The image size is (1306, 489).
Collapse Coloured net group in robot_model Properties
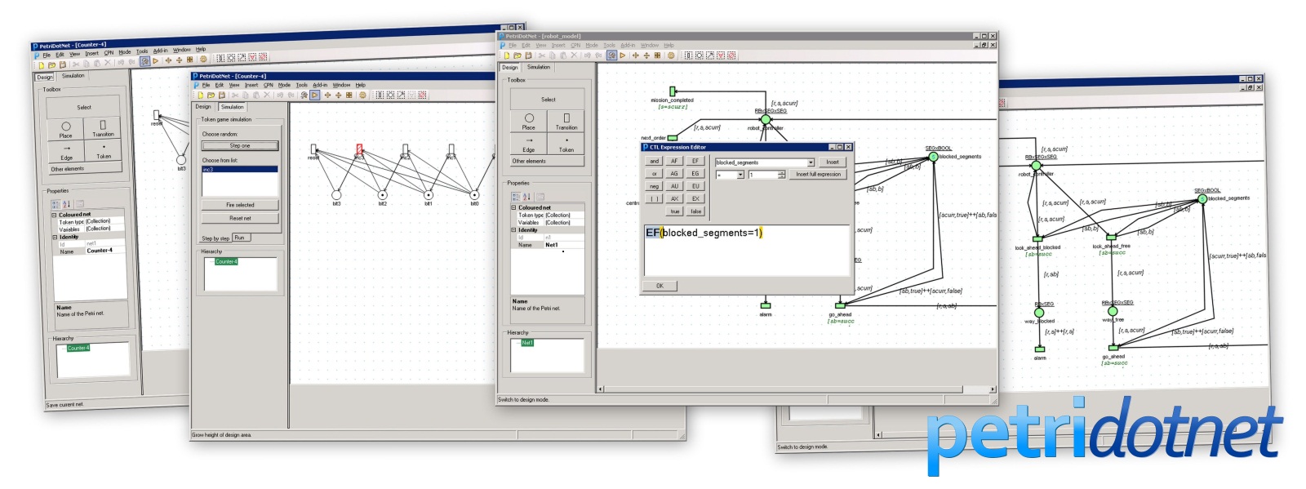(514, 207)
